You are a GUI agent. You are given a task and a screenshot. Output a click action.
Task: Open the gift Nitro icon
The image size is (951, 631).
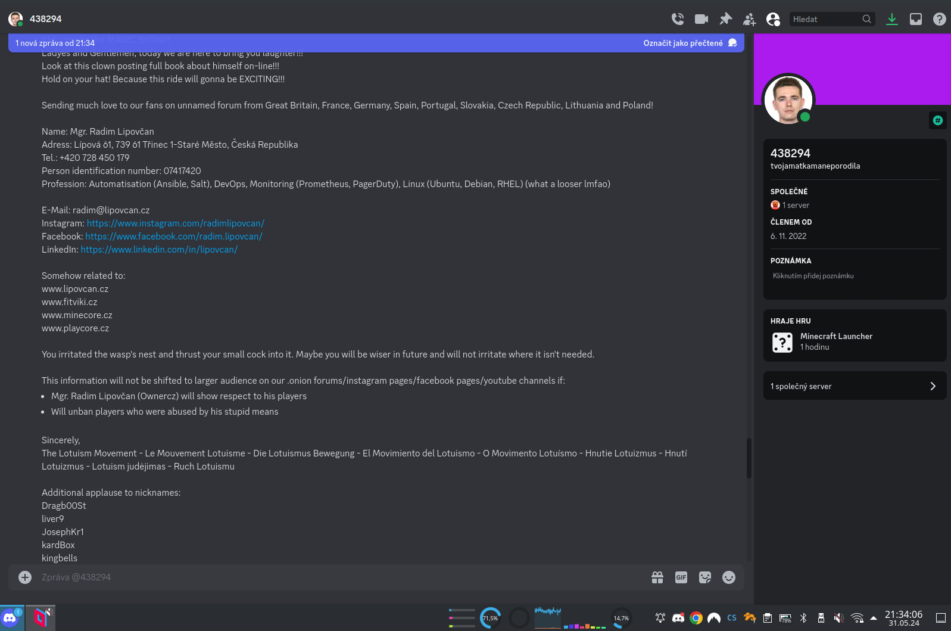[x=657, y=577]
